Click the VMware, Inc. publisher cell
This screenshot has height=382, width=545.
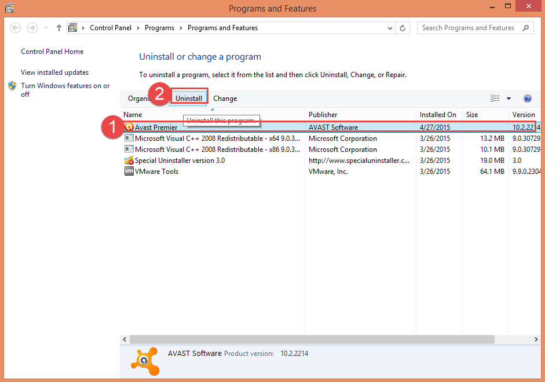coord(328,172)
